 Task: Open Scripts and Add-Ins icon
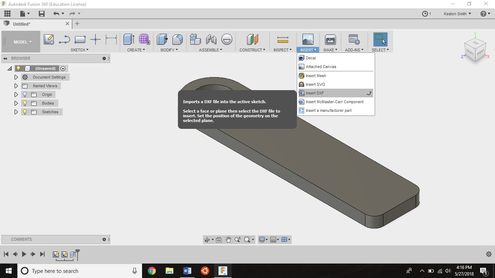354,39
